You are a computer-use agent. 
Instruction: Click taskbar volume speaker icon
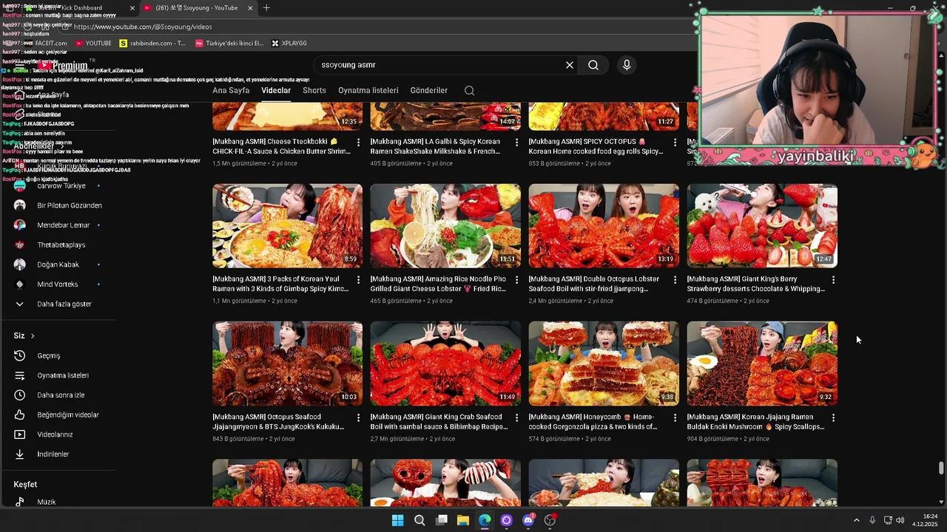pos(900,520)
